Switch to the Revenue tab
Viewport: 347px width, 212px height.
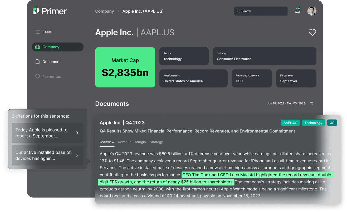125,142
